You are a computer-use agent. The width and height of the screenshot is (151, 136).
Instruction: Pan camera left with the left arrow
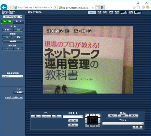[86, 120]
